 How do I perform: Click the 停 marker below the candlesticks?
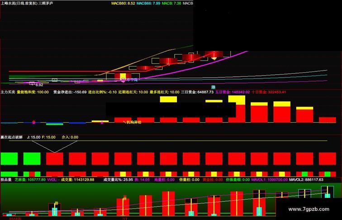(x=214, y=87)
